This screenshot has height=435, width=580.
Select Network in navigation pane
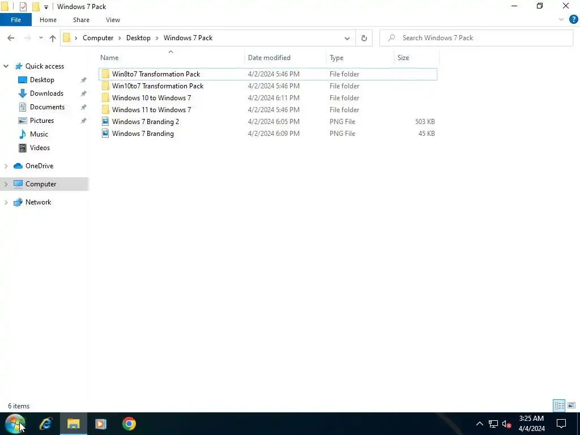coord(38,202)
